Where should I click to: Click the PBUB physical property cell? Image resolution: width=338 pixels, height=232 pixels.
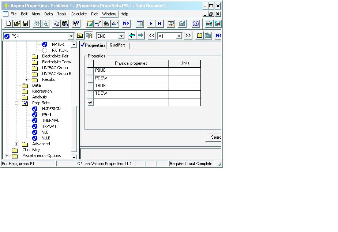click(x=131, y=71)
